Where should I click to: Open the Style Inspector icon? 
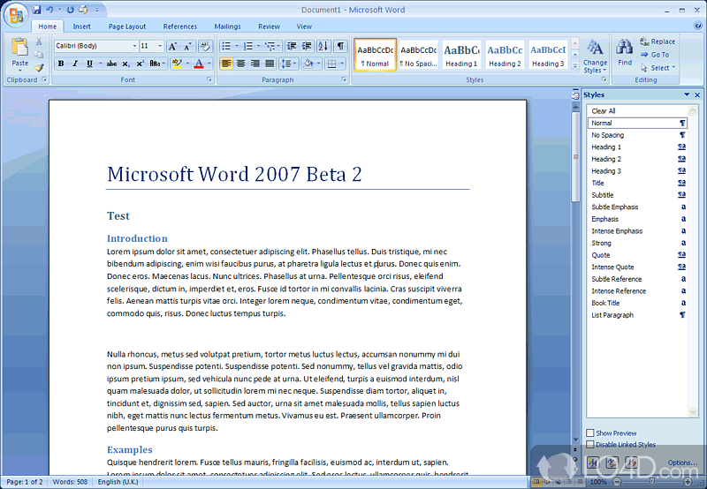click(x=612, y=463)
